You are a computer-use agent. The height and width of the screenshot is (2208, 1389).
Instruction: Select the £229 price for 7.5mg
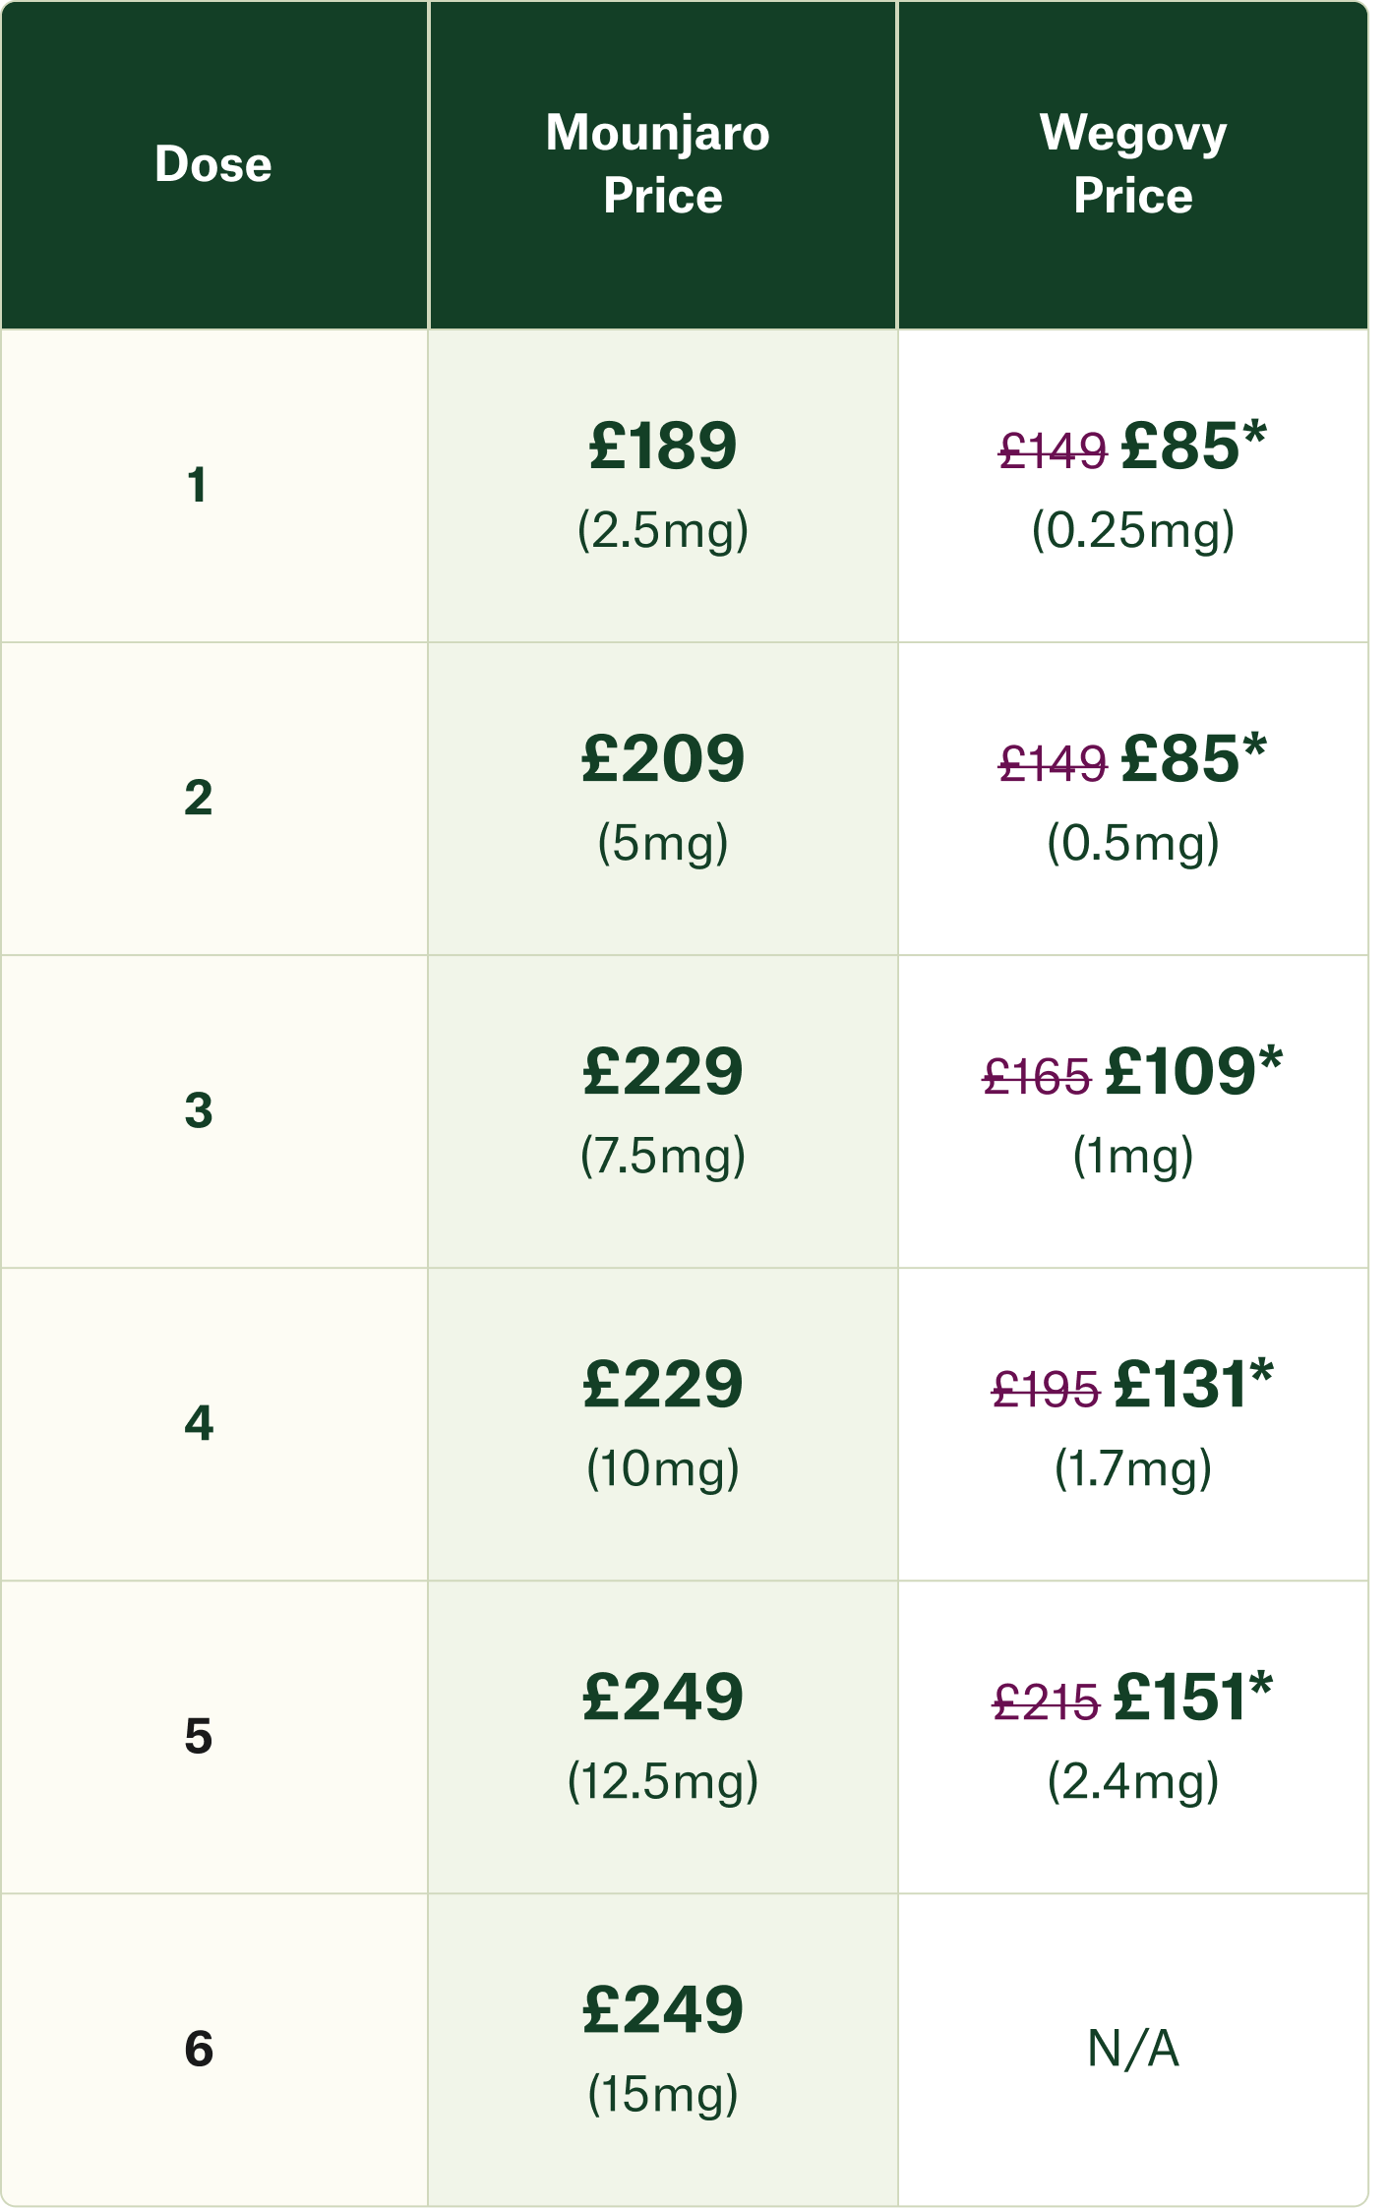tap(663, 1071)
